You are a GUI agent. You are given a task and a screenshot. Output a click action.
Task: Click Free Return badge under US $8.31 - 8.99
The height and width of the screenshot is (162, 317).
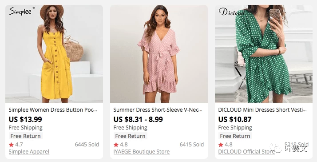pyautogui.click(x=130, y=136)
